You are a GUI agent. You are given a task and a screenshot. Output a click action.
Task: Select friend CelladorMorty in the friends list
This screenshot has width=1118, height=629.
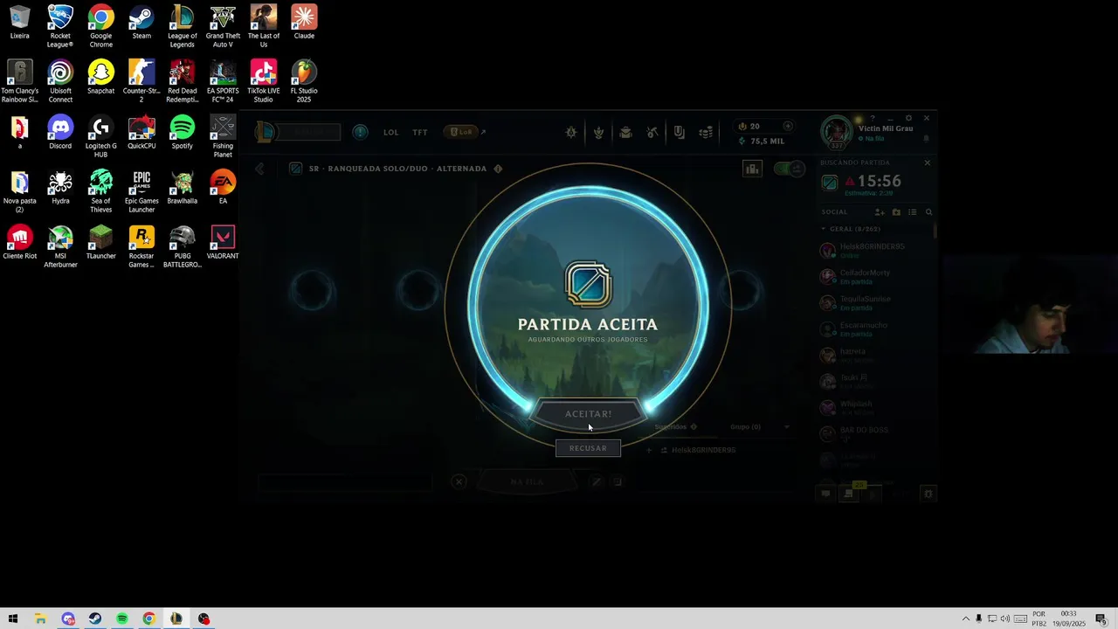pyautogui.click(x=875, y=277)
